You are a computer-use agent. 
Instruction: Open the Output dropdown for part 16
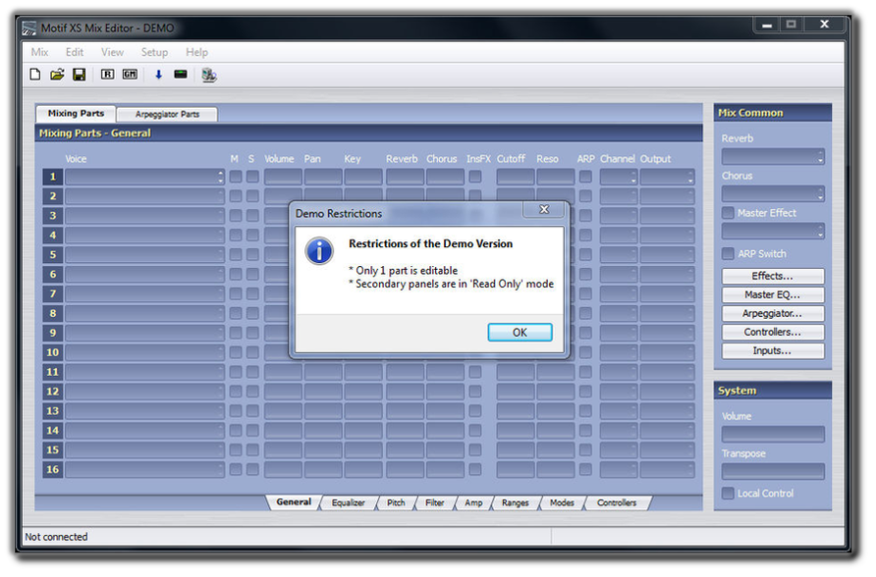(x=667, y=469)
